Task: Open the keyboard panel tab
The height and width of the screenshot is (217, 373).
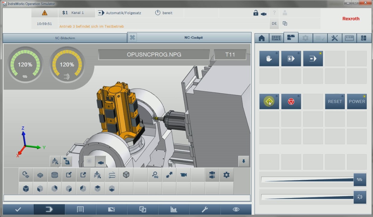Action: pos(276,38)
